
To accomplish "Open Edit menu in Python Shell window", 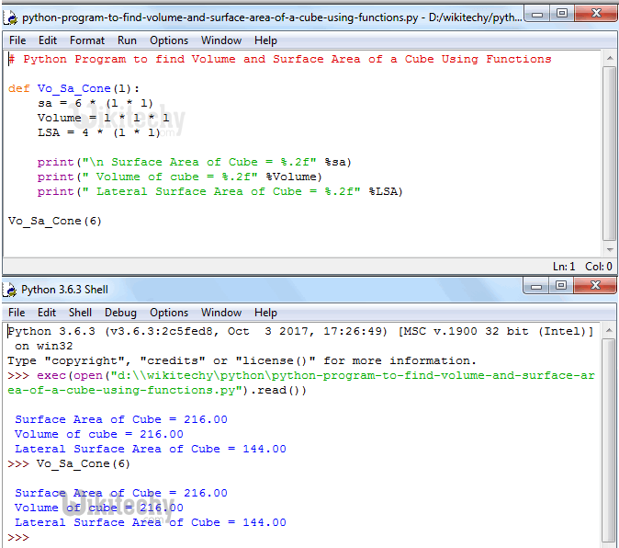I will (47, 313).
